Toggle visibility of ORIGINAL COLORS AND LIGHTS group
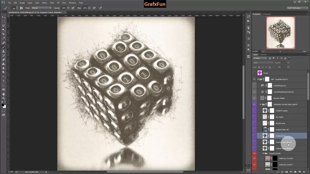Viewport: 310px width, 174px height. [x=254, y=104]
